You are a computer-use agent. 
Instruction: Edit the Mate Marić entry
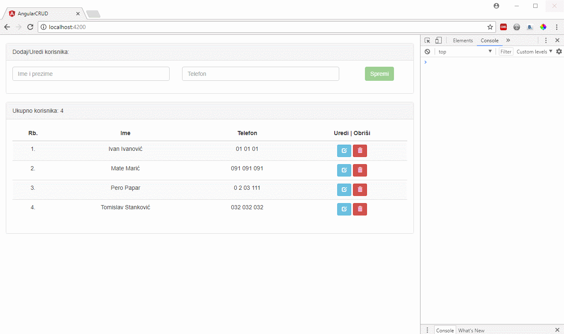(x=344, y=170)
